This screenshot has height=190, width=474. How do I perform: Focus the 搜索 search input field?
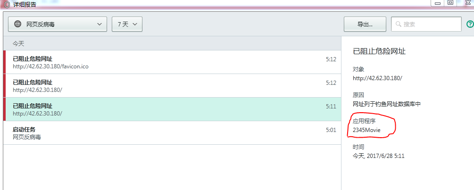tap(430, 24)
